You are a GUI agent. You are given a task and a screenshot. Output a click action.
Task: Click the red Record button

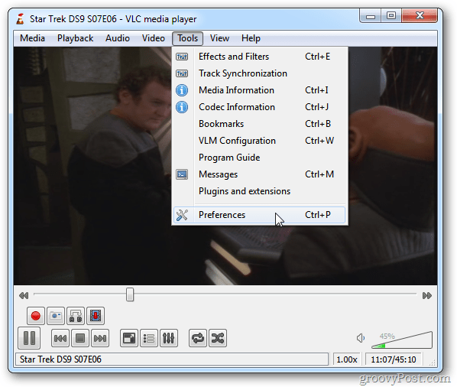point(36,316)
